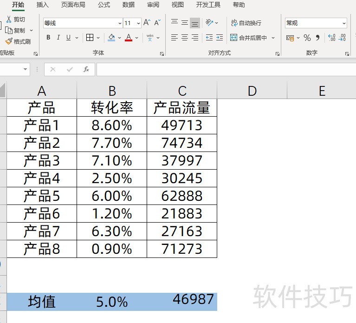356x323 pixels.
Task: Set top vertical alignment
Action: click(x=175, y=22)
